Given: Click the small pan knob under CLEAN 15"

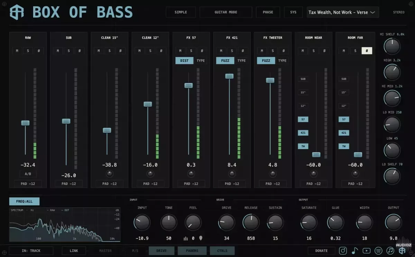Looking at the screenshot, I should click(110, 174).
